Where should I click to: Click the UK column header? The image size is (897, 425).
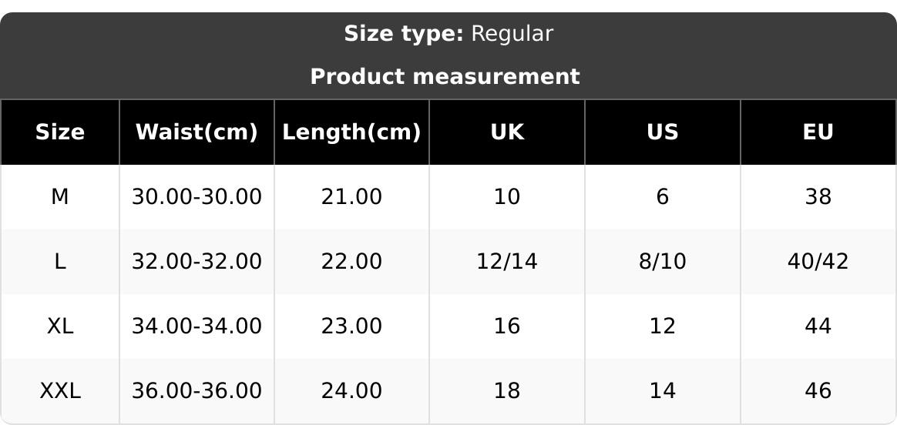507,132
